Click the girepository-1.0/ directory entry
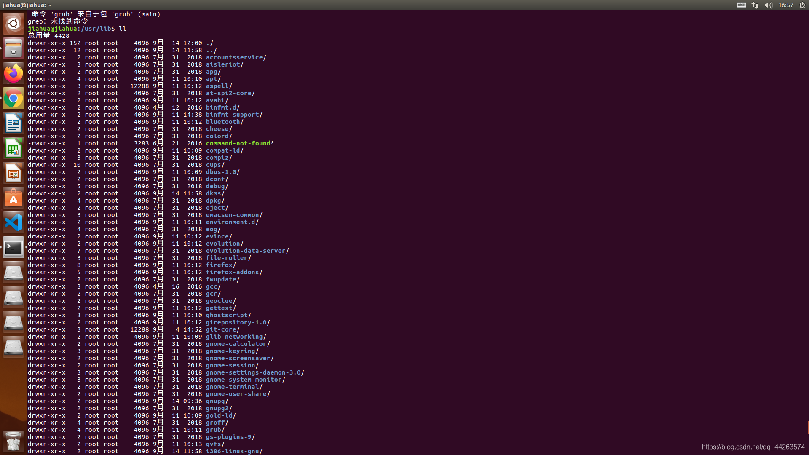Image resolution: width=809 pixels, height=455 pixels. coord(238,322)
